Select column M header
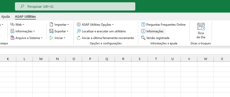Screen dimensions: 230x97 (41, 59)
